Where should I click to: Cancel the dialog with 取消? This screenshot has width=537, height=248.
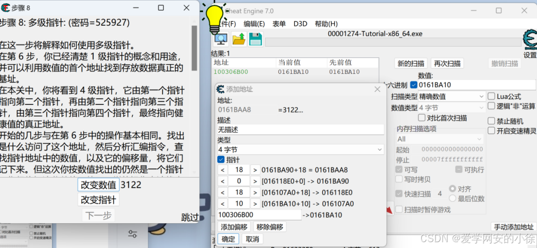252,239
